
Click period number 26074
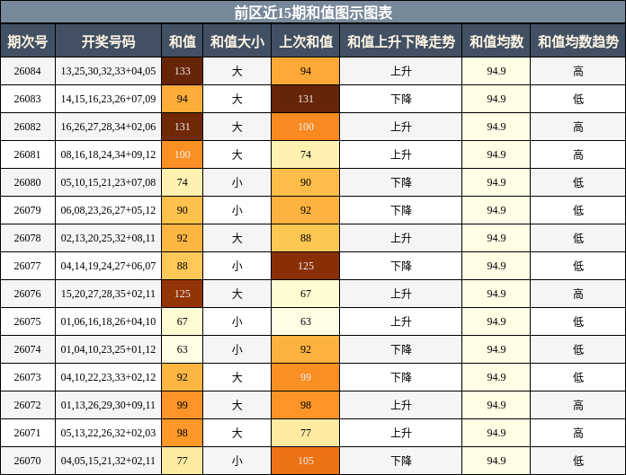(28, 349)
